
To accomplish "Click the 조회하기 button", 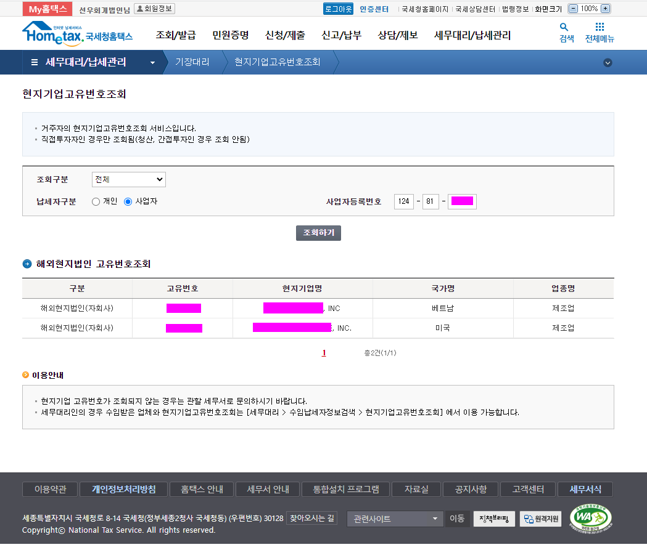I will point(318,233).
